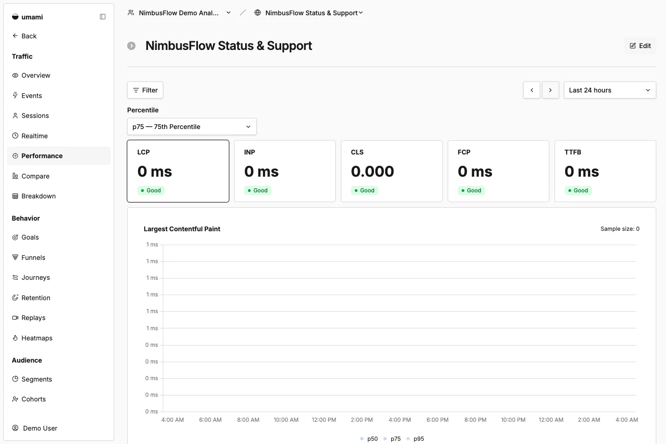
Task: Open the Realtime view
Action: click(x=59, y=136)
